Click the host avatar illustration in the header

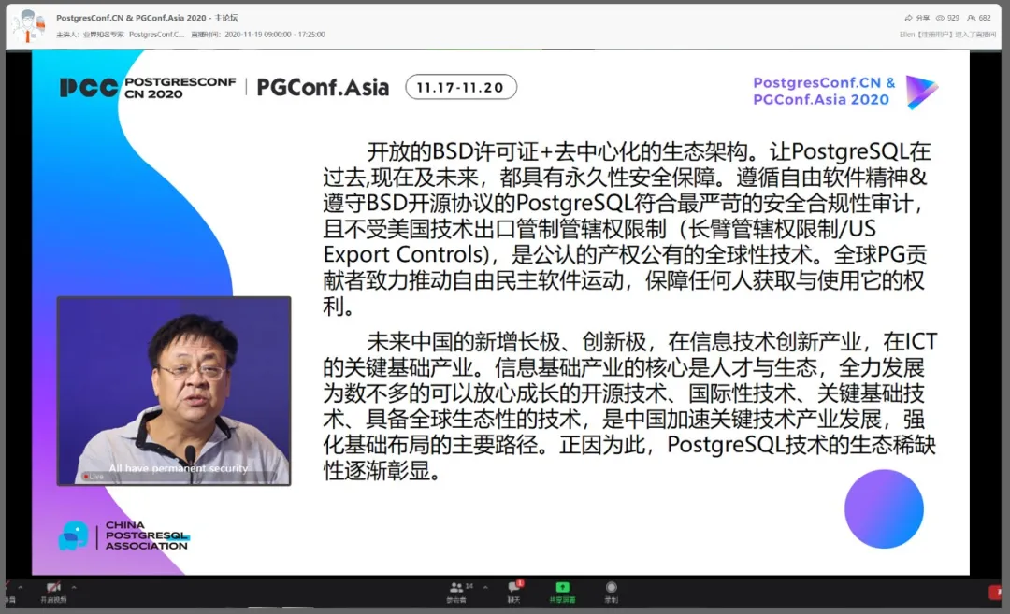coord(30,26)
